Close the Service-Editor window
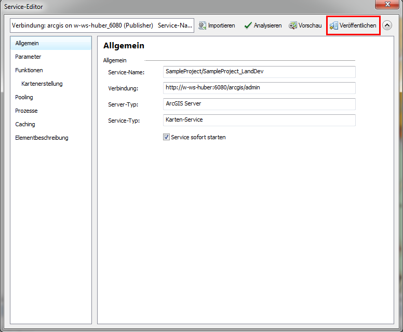This screenshot has height=332, width=403. 387,5
